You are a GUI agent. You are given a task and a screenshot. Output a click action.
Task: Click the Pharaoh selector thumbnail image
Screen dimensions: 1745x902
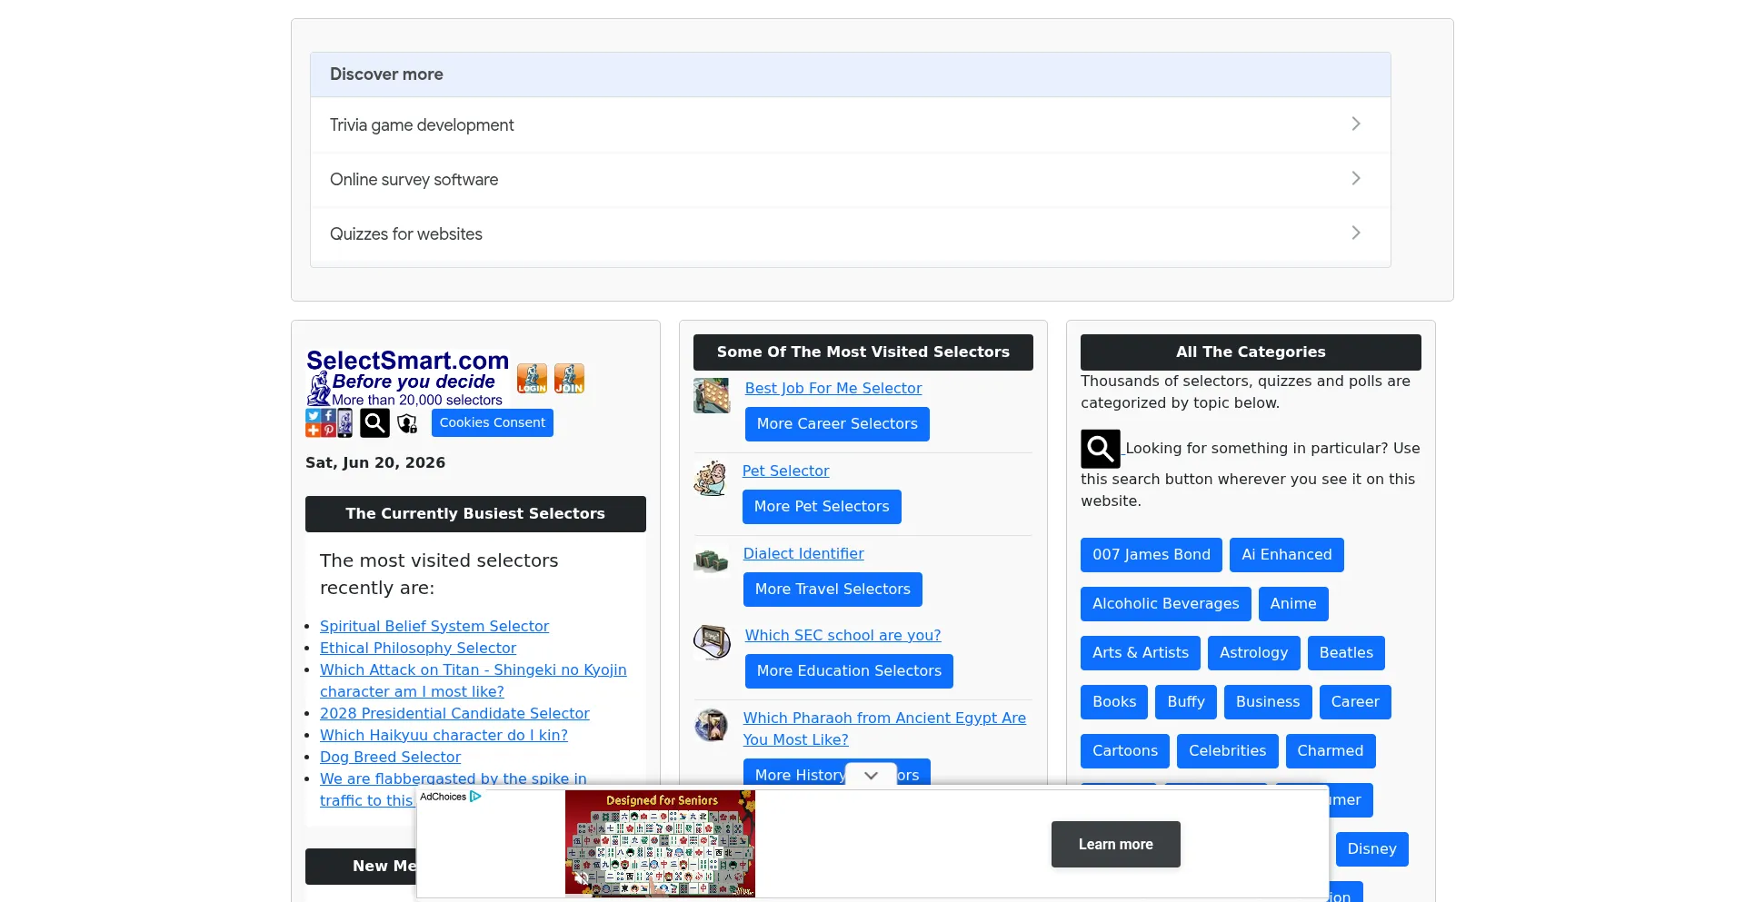tap(711, 725)
